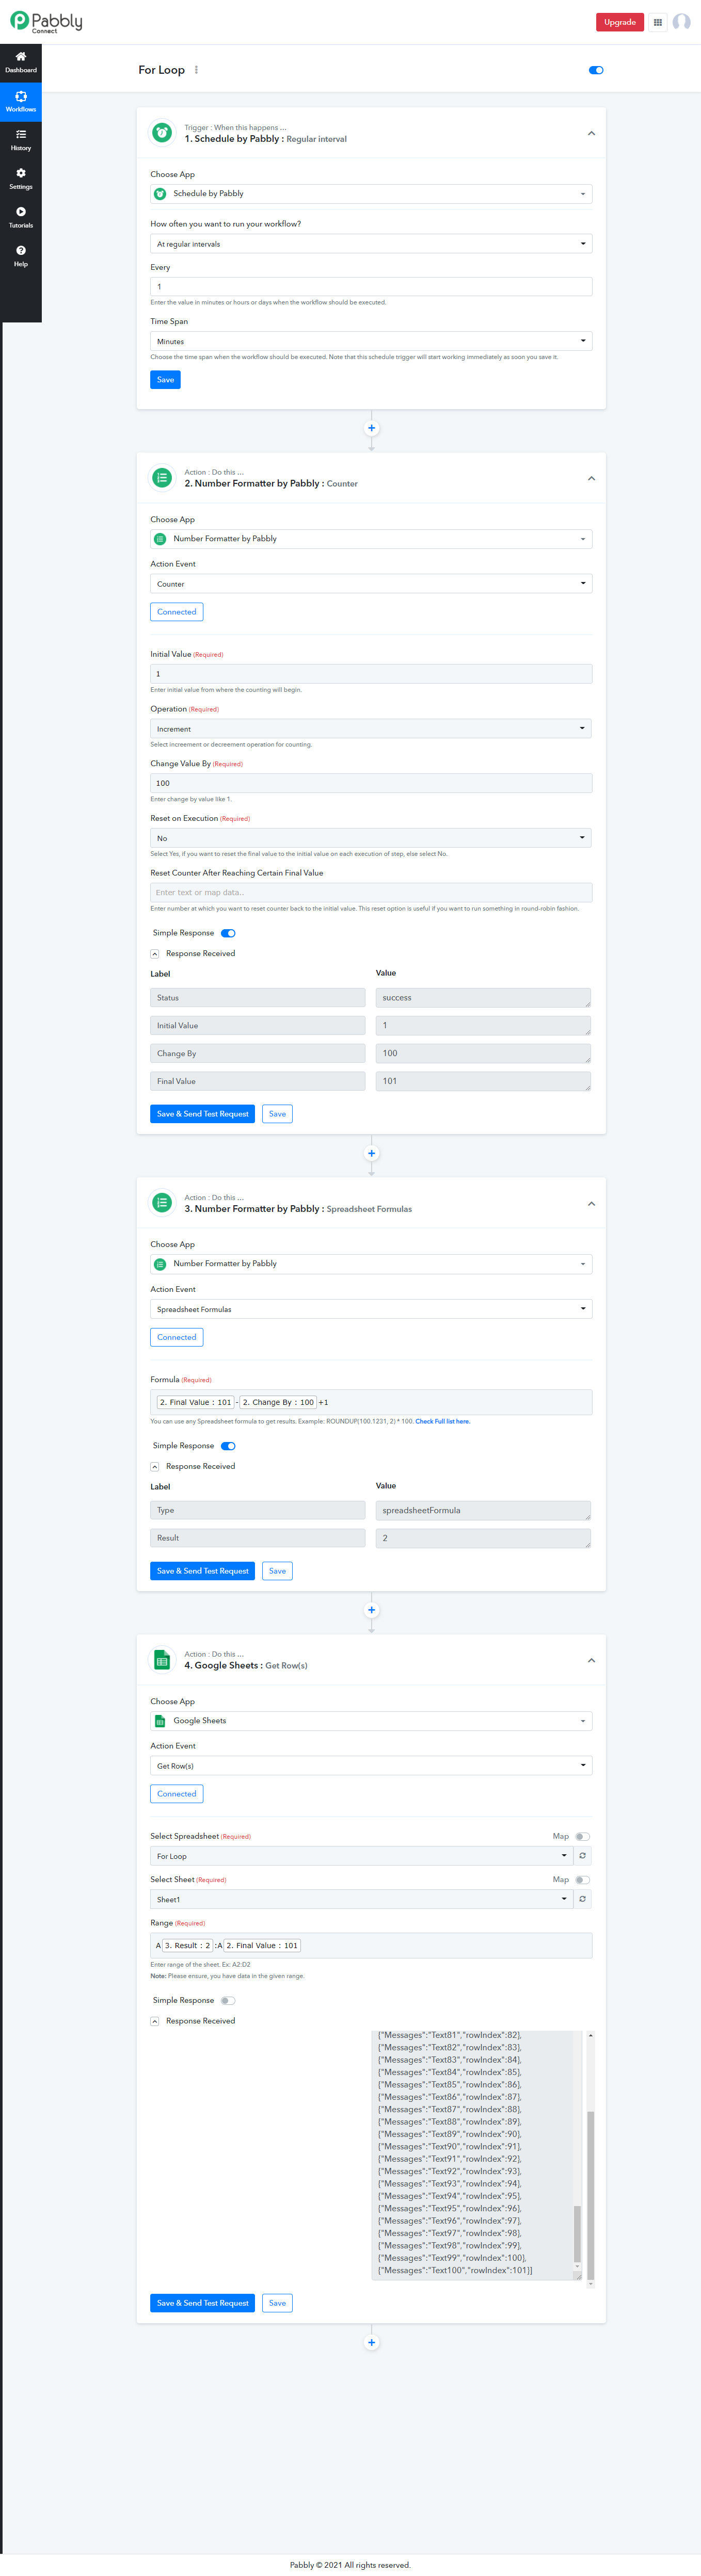
Task: Collapse the Schedule by Pabbly step
Action: click(x=591, y=133)
